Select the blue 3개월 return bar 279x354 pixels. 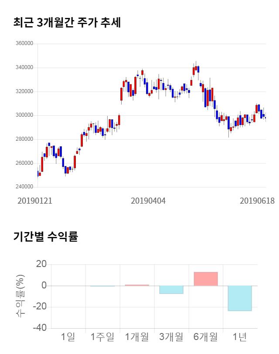pos(171,289)
